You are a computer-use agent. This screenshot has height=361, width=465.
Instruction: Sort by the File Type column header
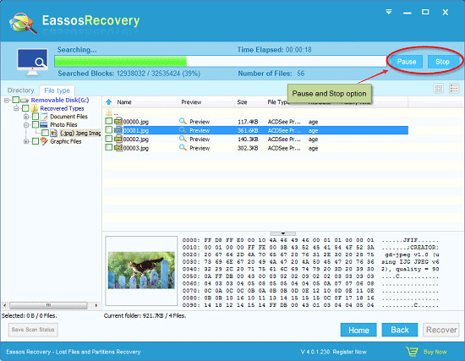coord(277,102)
